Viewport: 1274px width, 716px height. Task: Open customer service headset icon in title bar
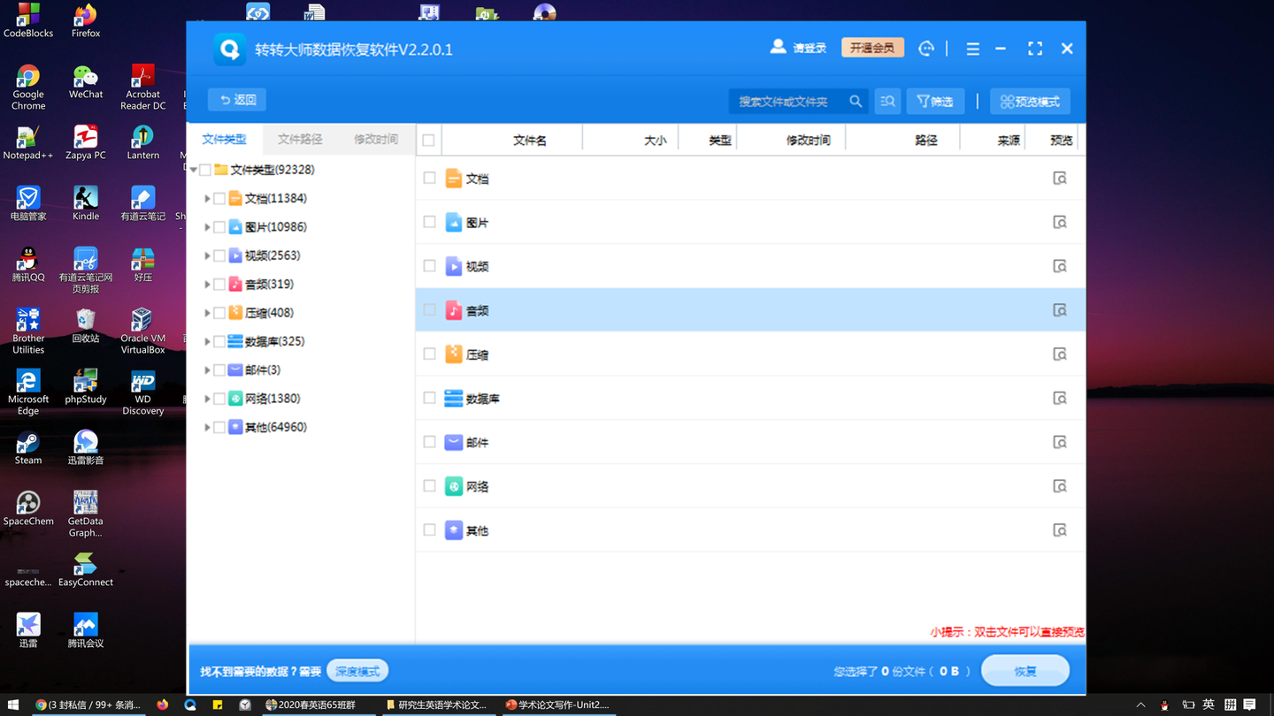click(926, 49)
